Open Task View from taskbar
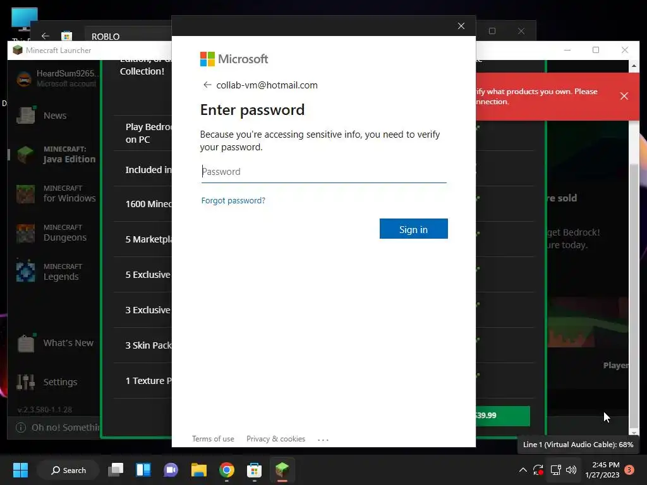Viewport: 647px width, 485px height. click(x=116, y=470)
